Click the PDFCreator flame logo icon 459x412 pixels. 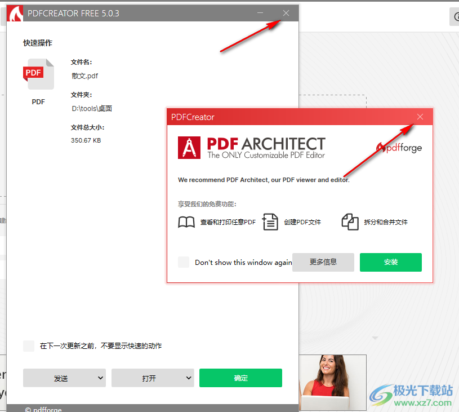[15, 13]
